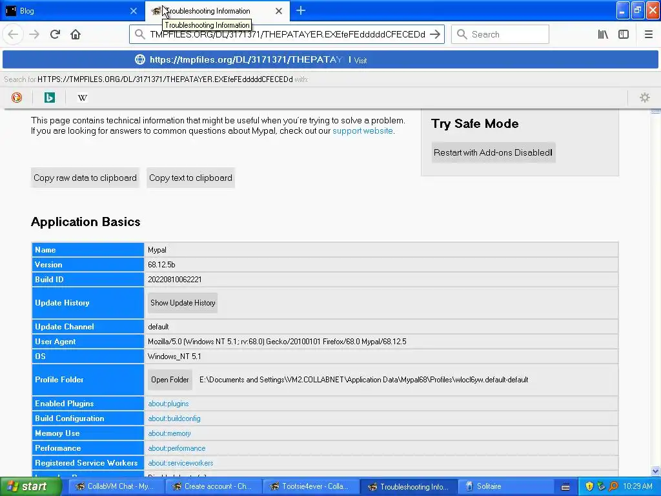Open search settings gear icon

pos(645,98)
